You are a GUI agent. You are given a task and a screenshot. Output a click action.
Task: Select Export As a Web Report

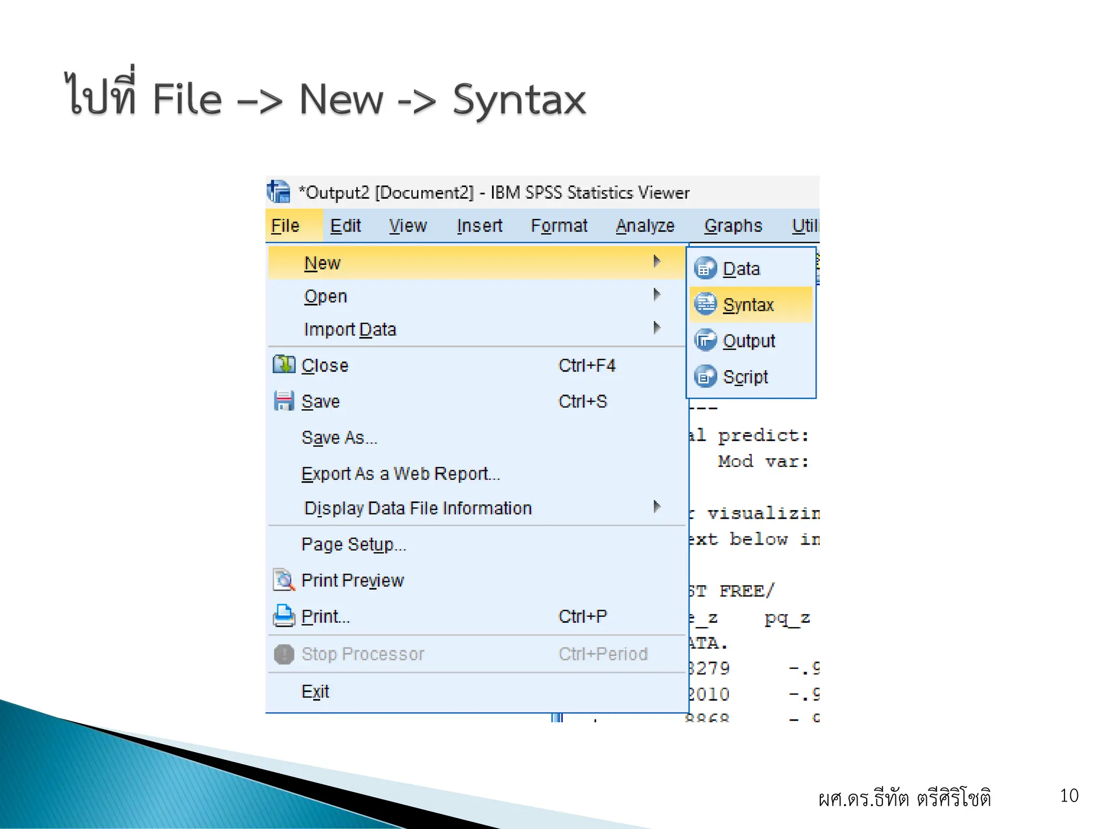tap(400, 474)
